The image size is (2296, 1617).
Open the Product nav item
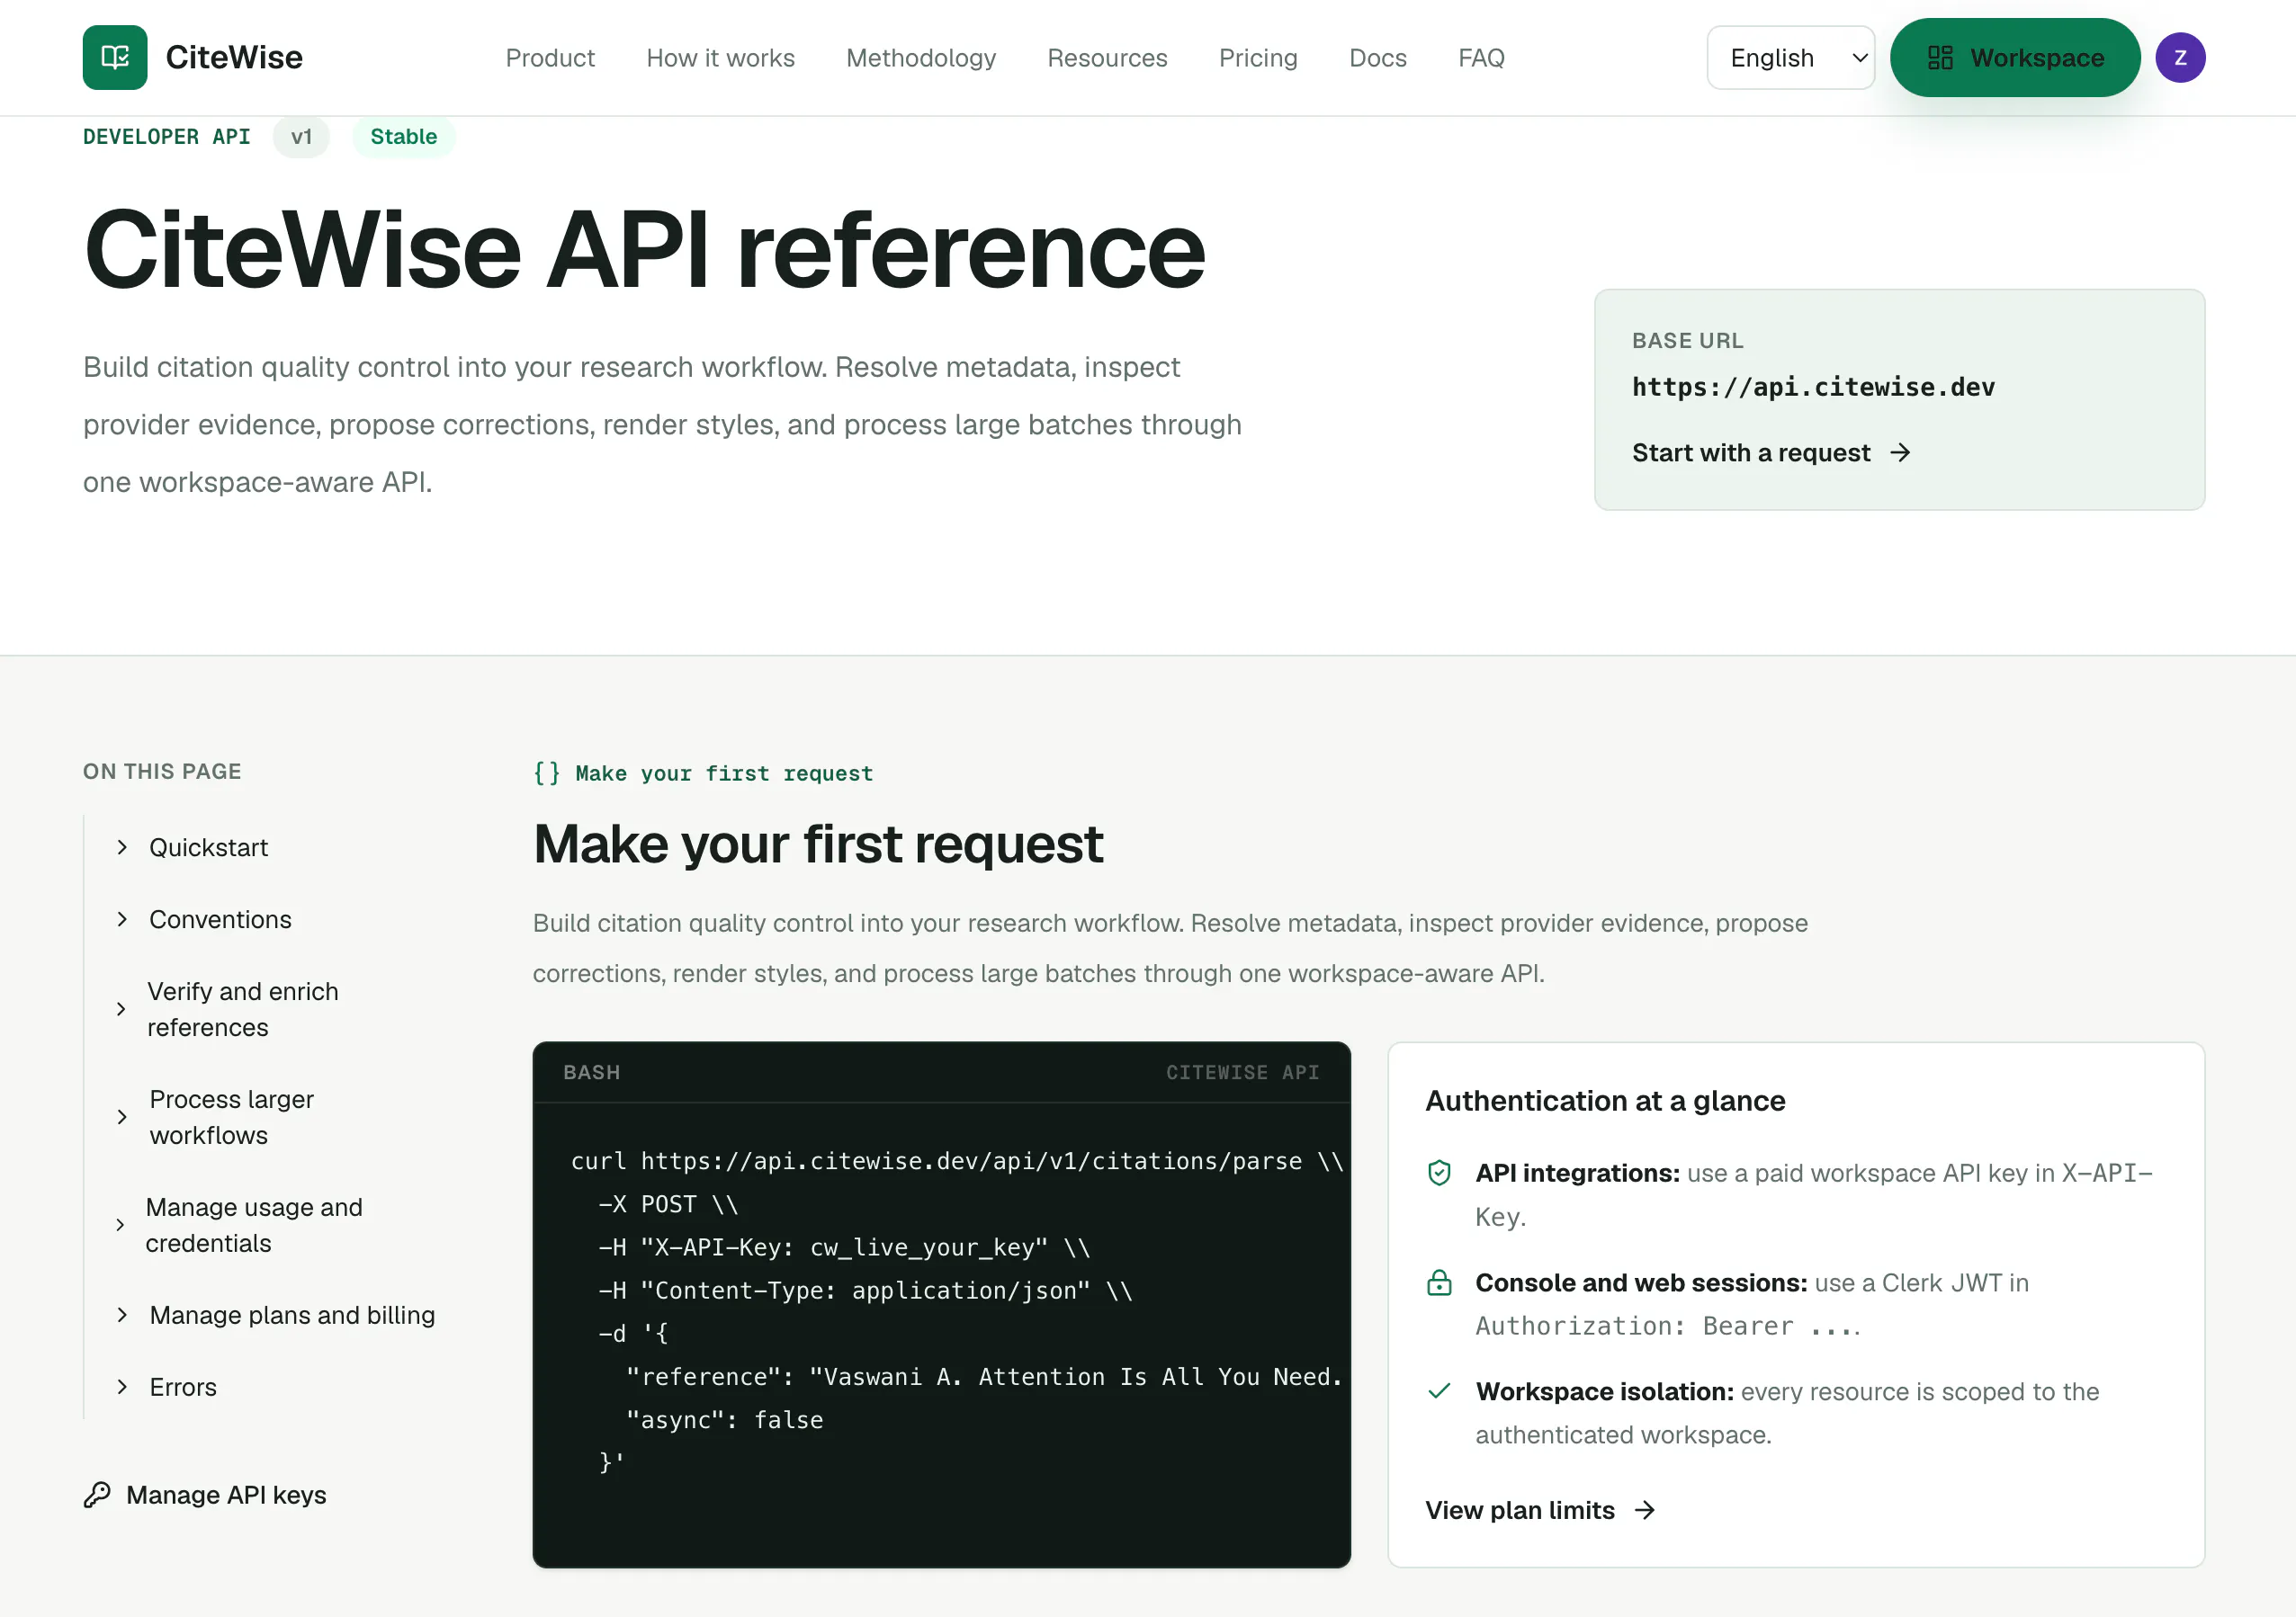tap(550, 58)
